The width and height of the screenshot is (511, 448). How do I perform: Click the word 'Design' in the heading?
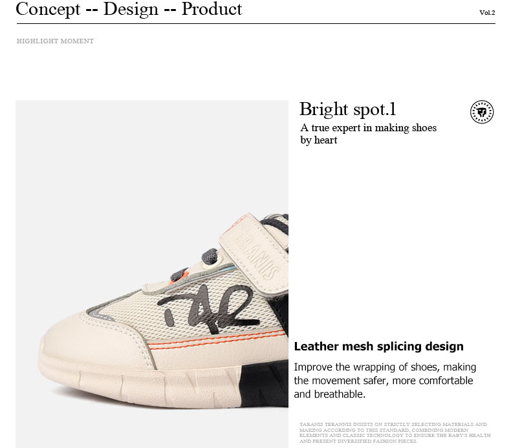[x=131, y=9]
